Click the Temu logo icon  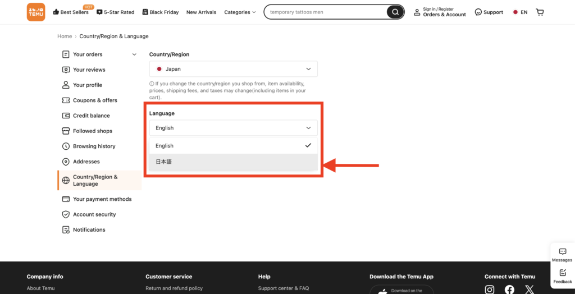pos(35,12)
